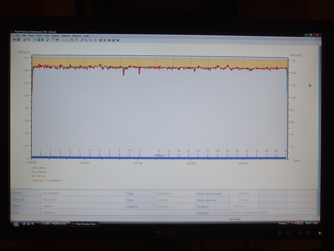Click the print preview icon beside printer
334x251 pixels.
(29, 39)
